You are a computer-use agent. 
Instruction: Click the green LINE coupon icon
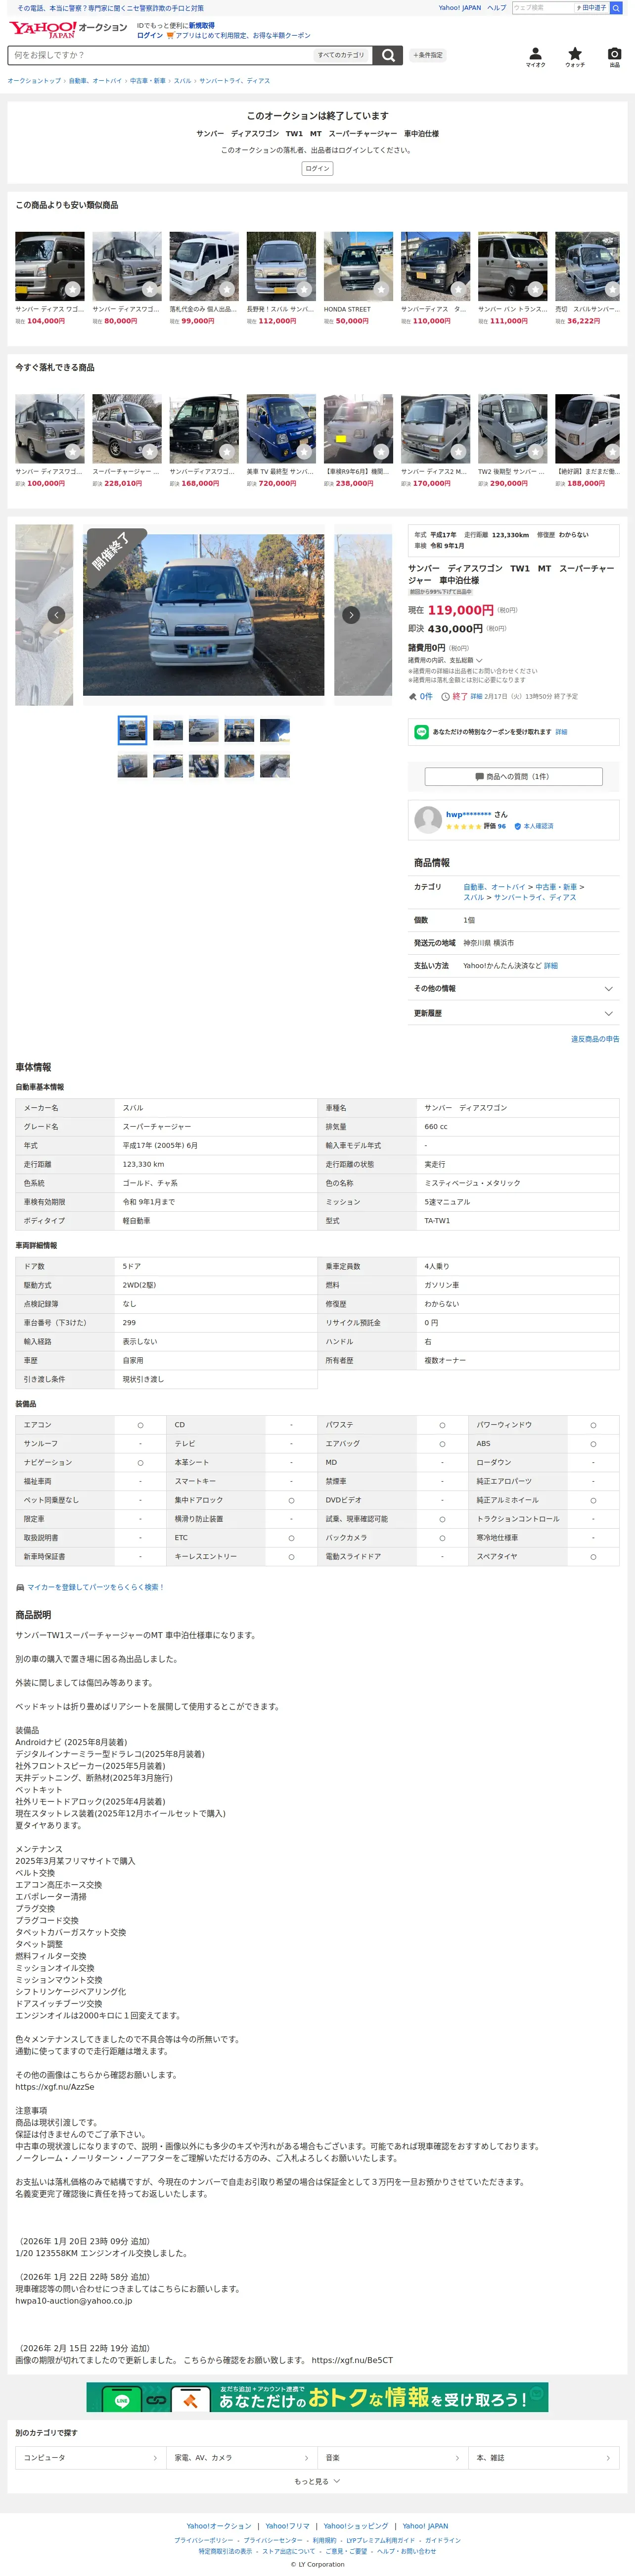click(x=421, y=732)
